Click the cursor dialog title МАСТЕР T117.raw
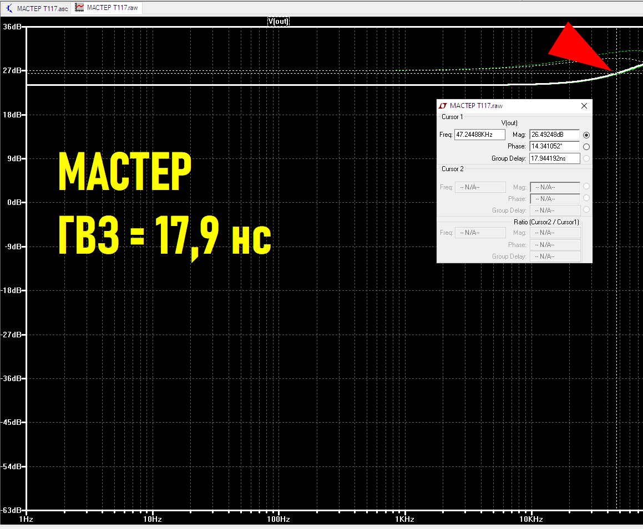This screenshot has width=643, height=529. click(476, 106)
